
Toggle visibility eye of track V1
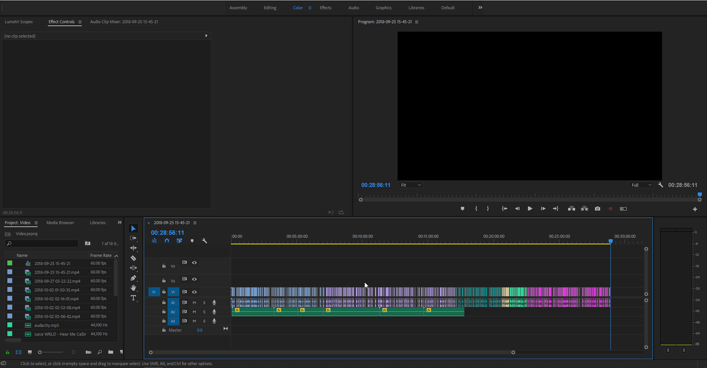(194, 291)
